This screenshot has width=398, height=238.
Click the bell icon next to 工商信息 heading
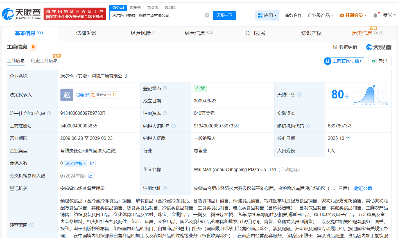click(33, 47)
